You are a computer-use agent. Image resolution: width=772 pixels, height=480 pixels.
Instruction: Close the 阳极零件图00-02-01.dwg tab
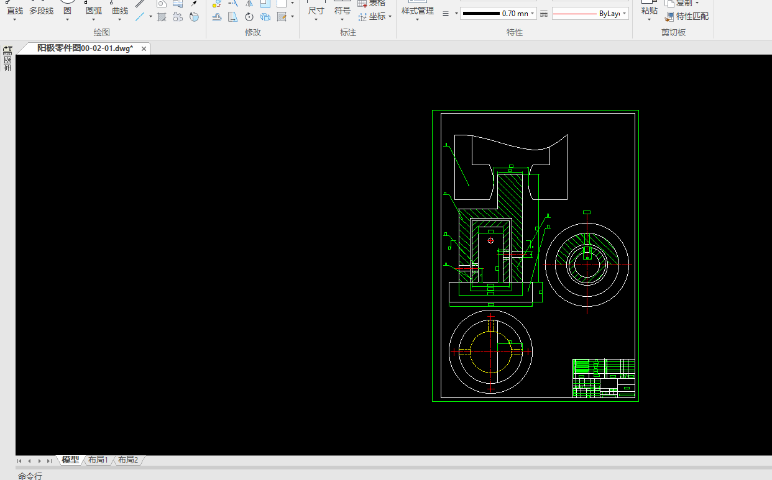click(144, 48)
